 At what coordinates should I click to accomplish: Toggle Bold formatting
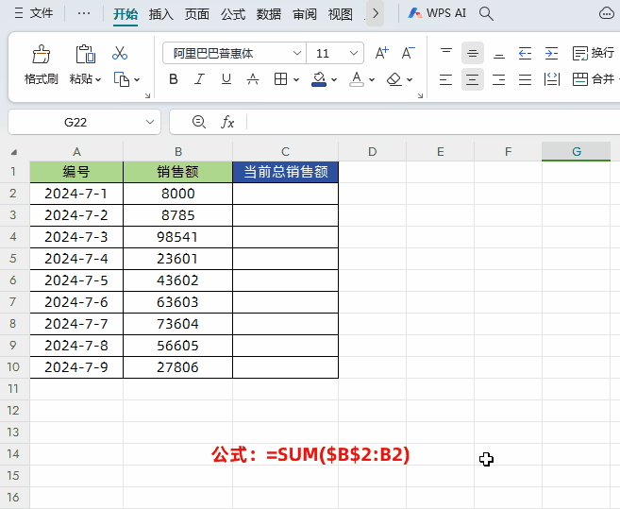(x=174, y=79)
